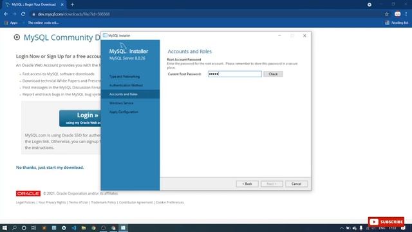Viewport: 412px width, 232px height.
Task: Open the notification center icon
Action: (404, 228)
